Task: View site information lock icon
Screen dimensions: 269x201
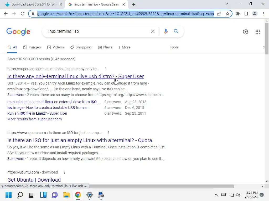Action: click(33, 14)
